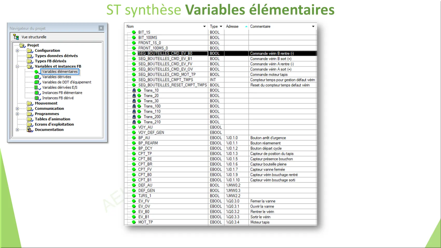
Task: Click Reset du compteur temps defaut vérin comment
Action: (x=280, y=85)
